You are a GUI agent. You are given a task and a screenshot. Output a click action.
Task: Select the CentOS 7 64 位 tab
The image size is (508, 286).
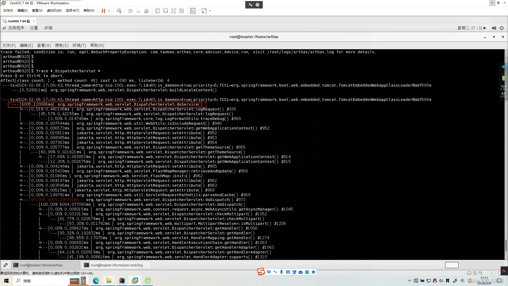[x=19, y=21]
